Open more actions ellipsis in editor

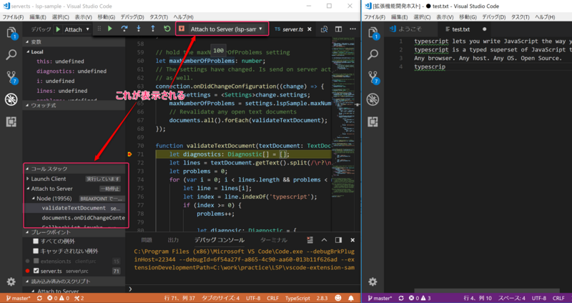coord(352,29)
